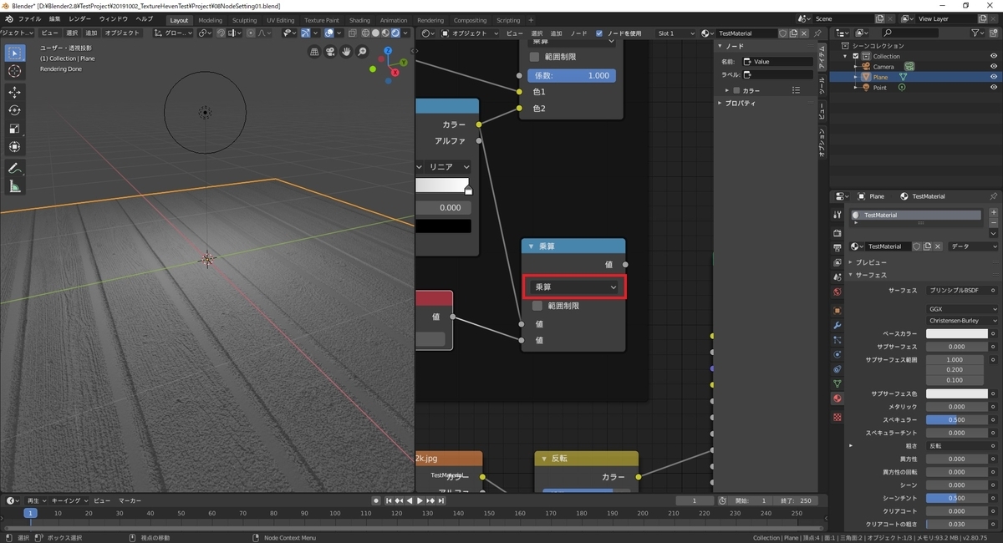Toggle 範囲制限 checkbox in 乗算 math node
The image size is (1003, 543).
coord(537,306)
